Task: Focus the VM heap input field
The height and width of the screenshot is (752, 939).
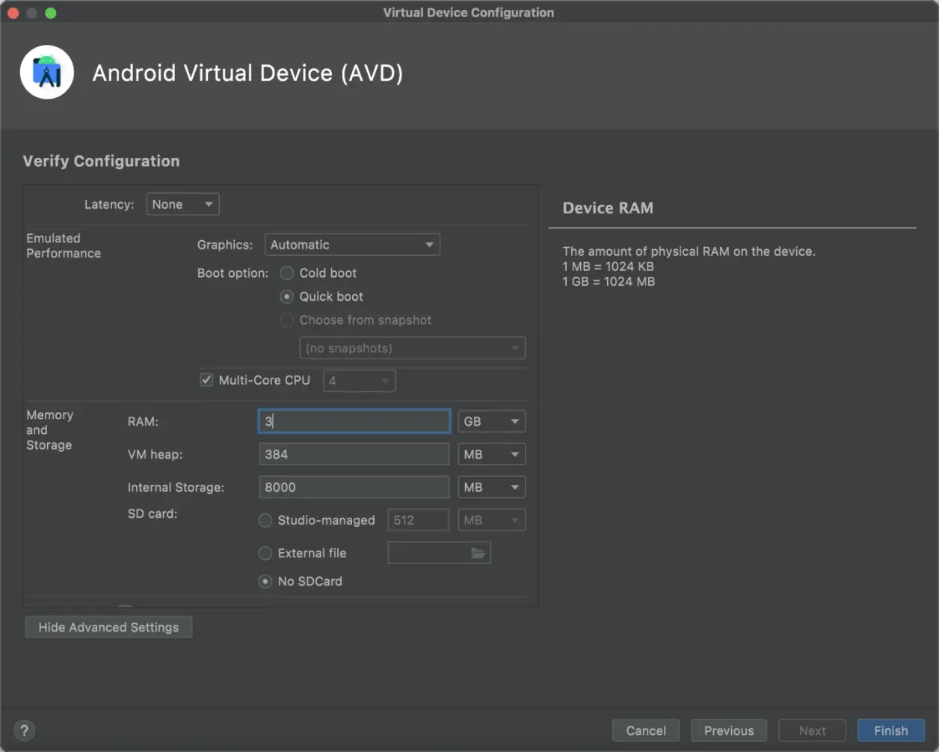Action: [354, 454]
